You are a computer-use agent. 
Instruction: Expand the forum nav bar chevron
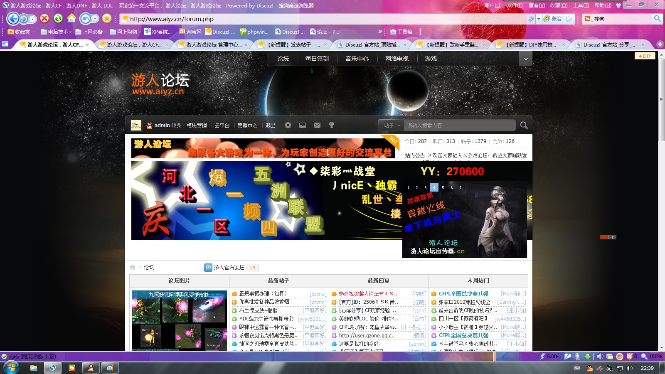pos(526,59)
